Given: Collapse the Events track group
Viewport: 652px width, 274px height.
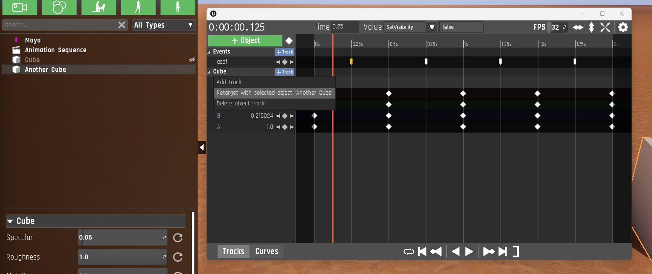Looking at the screenshot, I should pyautogui.click(x=209, y=52).
